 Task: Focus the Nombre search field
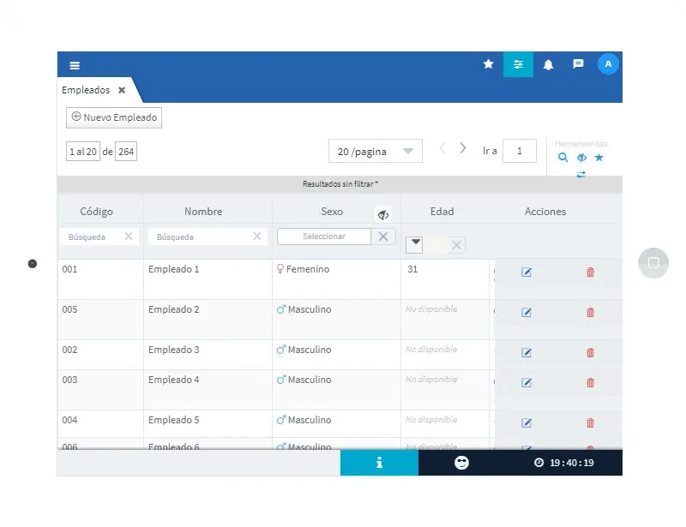point(200,237)
